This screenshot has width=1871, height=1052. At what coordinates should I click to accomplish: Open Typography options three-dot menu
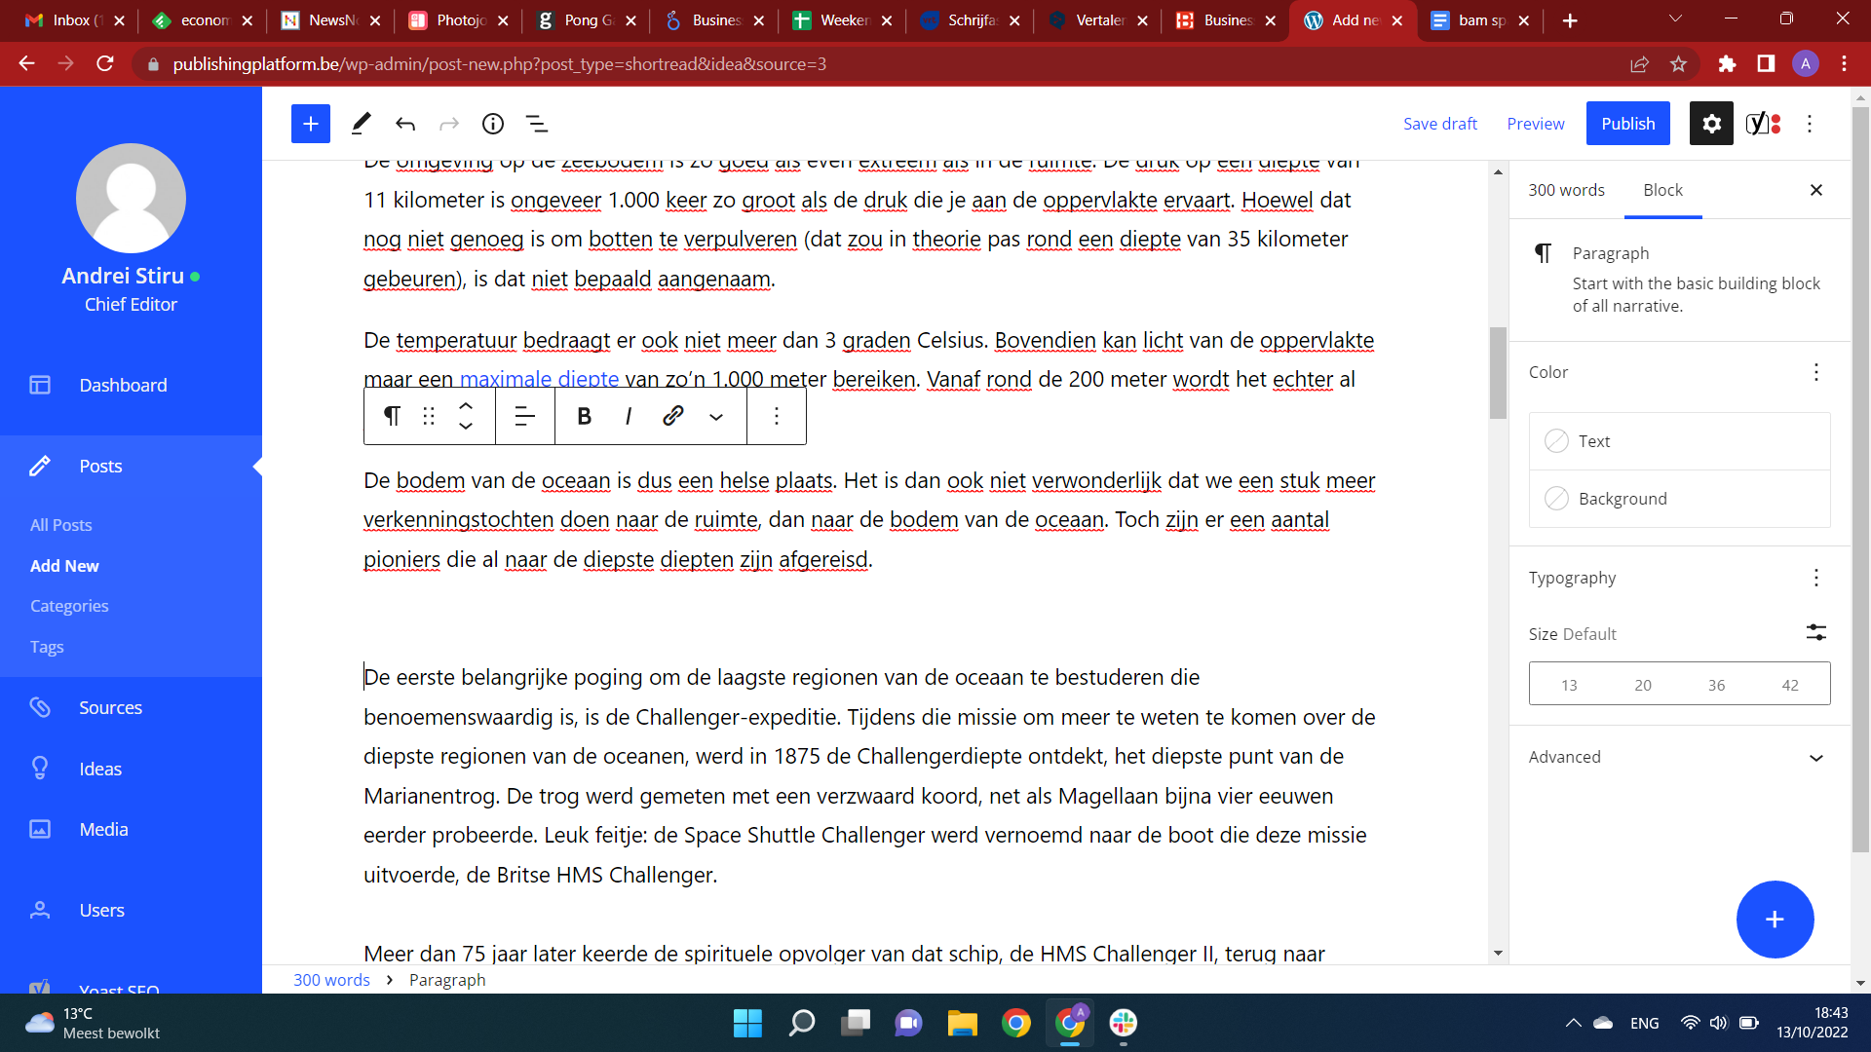tap(1815, 579)
